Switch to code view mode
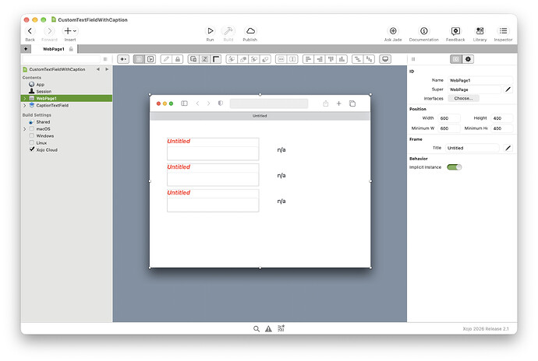This screenshot has height=361, width=538. pyautogui.click(x=150, y=59)
